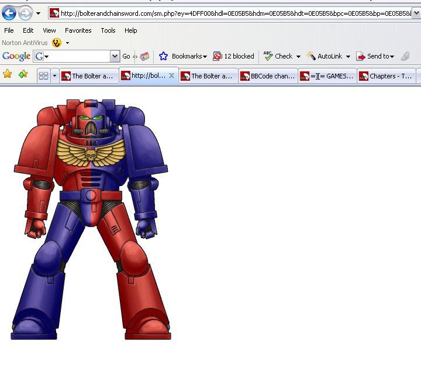Open the Send to dropdown
Screen dimensions: 421x371
[x=381, y=56]
